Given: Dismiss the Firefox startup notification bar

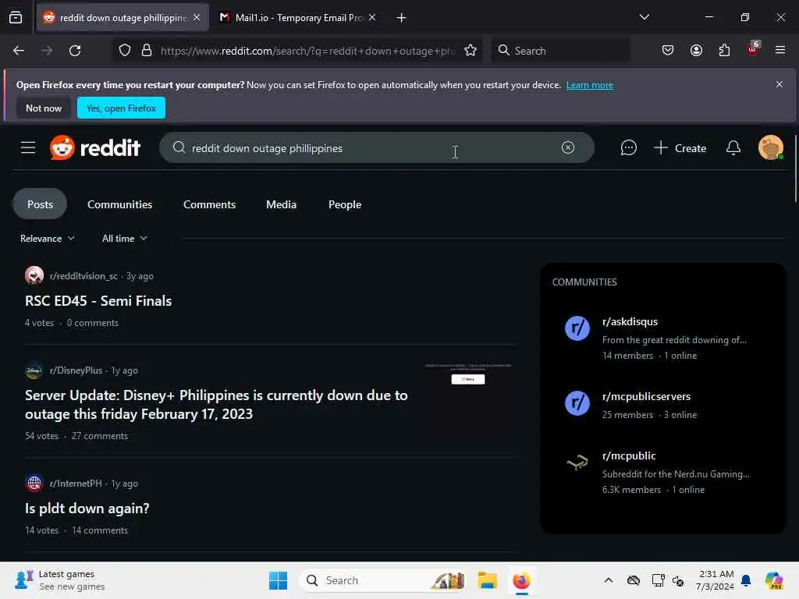Looking at the screenshot, I should pyautogui.click(x=779, y=84).
